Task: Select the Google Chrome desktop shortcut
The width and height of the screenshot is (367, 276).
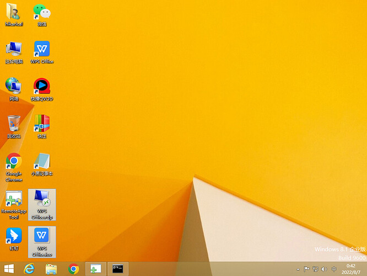Action: coord(14,167)
